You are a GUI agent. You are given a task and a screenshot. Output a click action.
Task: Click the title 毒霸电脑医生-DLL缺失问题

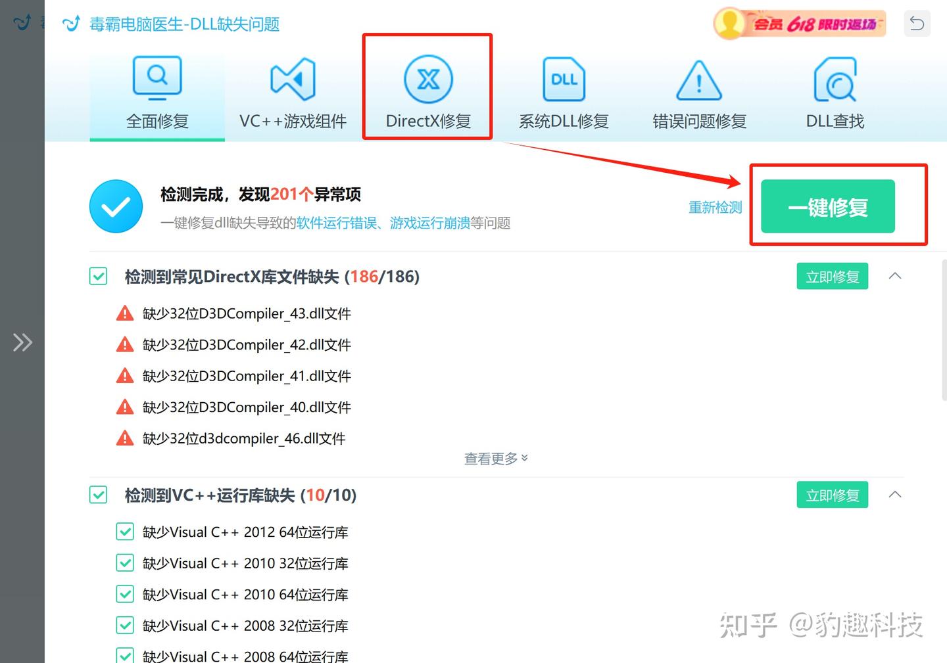click(x=185, y=24)
